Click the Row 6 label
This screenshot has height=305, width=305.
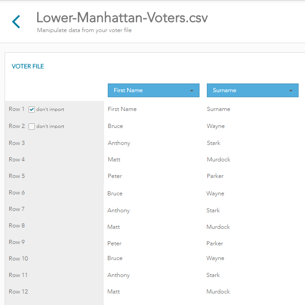(17, 193)
